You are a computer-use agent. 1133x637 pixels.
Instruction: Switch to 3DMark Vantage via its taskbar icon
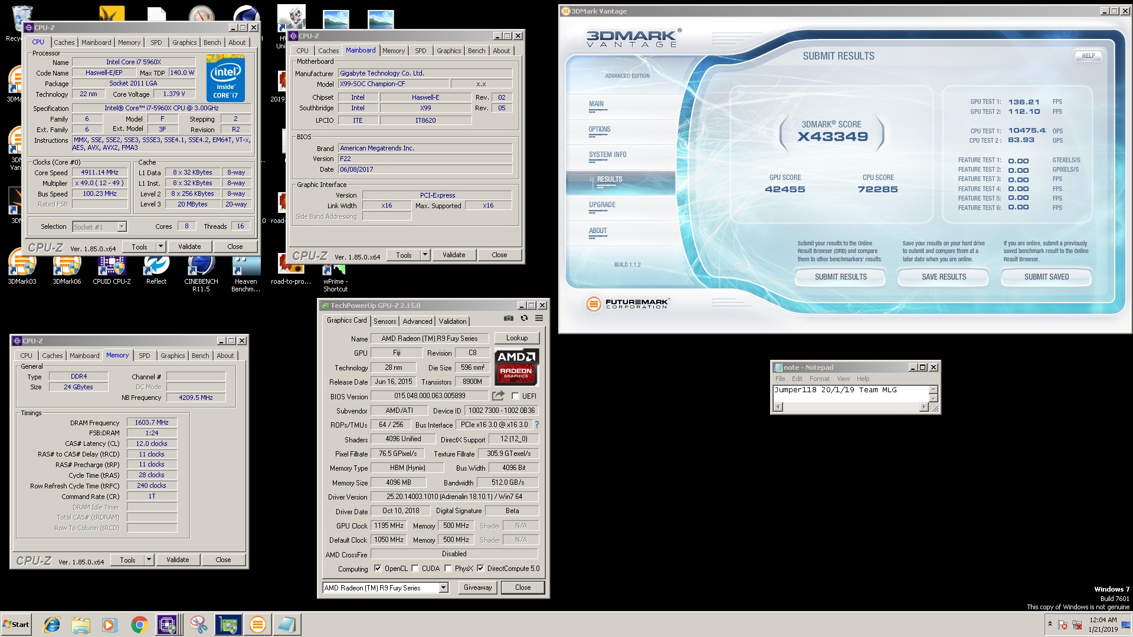(258, 625)
